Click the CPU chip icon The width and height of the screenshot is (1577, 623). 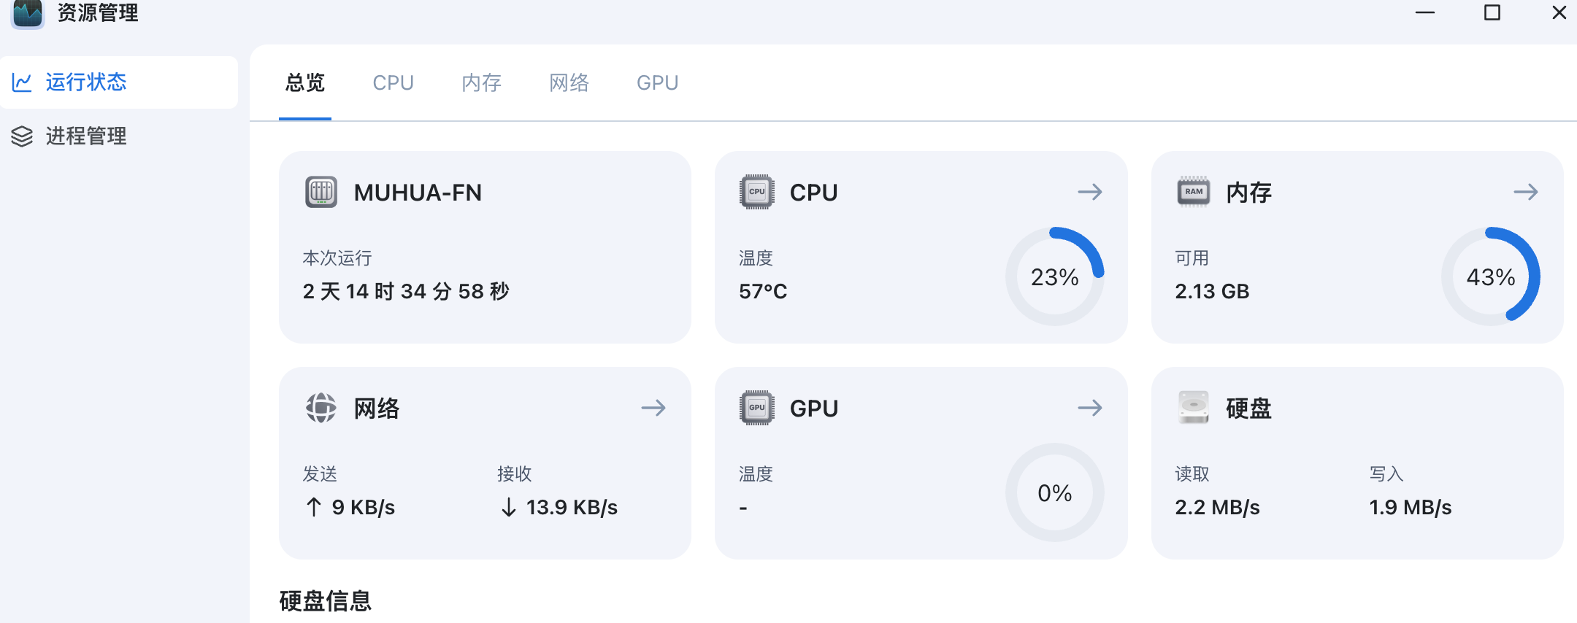point(756,192)
